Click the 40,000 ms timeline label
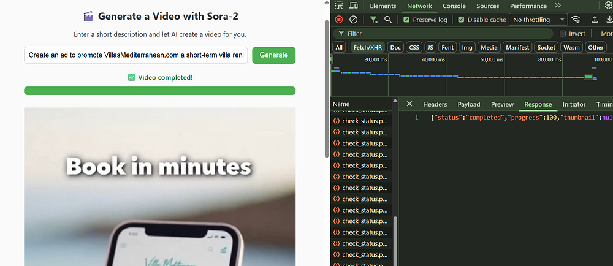The height and width of the screenshot is (266, 613). click(x=433, y=60)
